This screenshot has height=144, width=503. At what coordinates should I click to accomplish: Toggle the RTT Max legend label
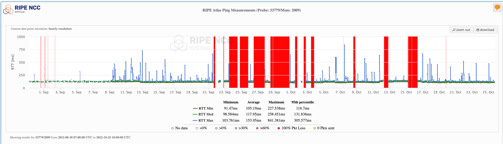click(x=206, y=120)
